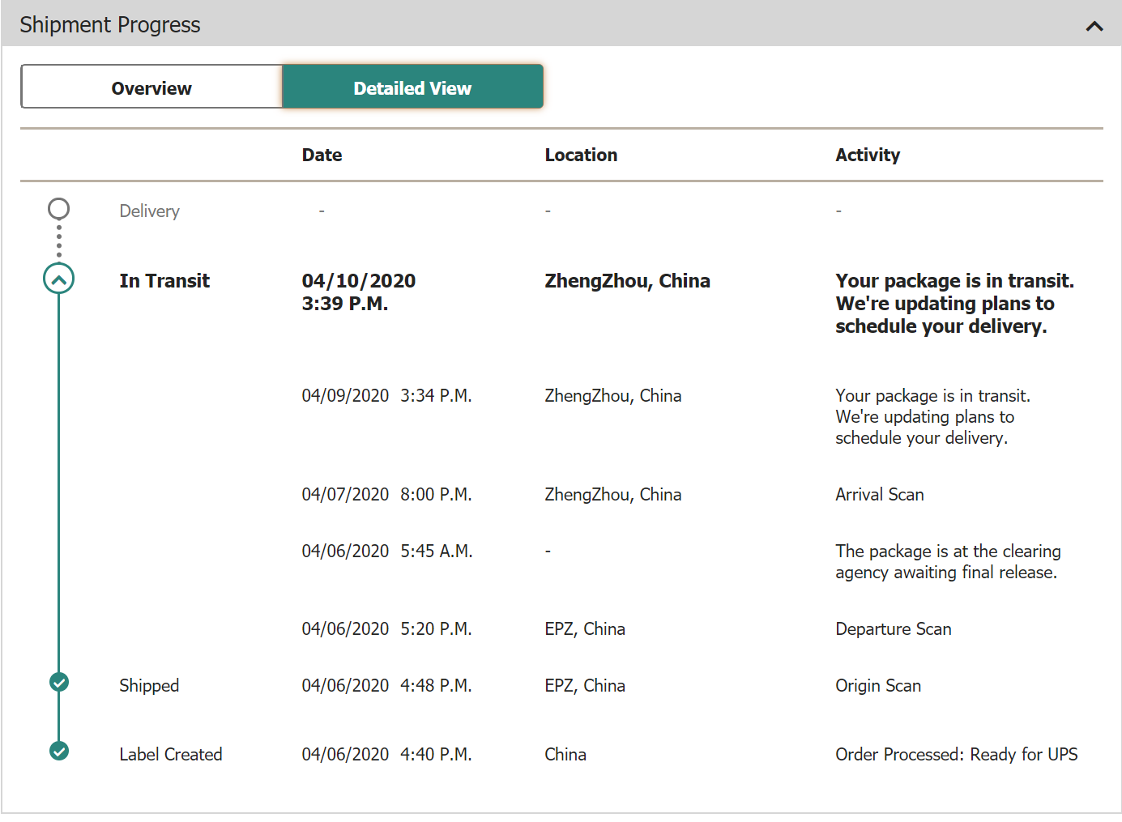
Task: Click the Delivery status label
Action: [x=149, y=211]
